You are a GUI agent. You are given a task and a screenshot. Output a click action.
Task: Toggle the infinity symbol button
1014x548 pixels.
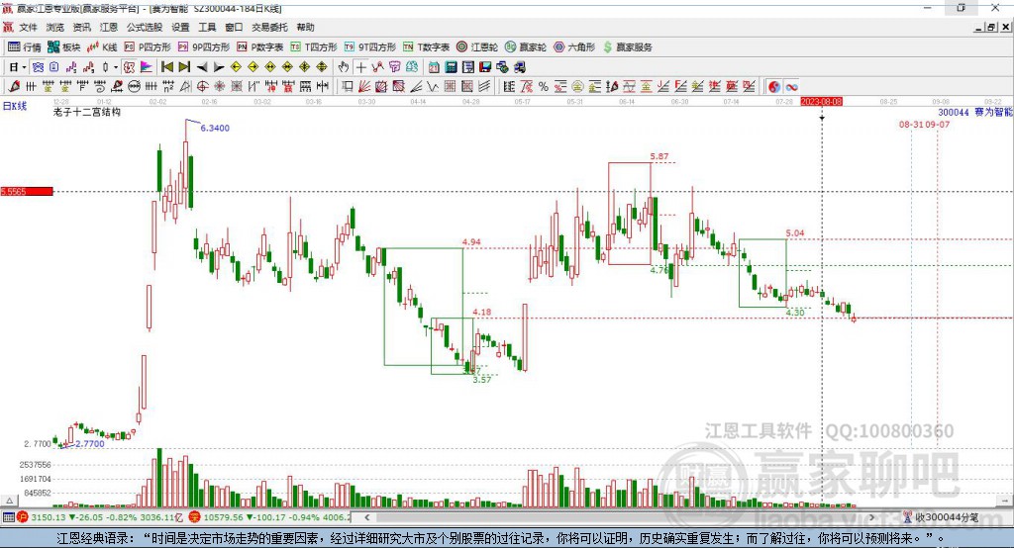click(792, 87)
